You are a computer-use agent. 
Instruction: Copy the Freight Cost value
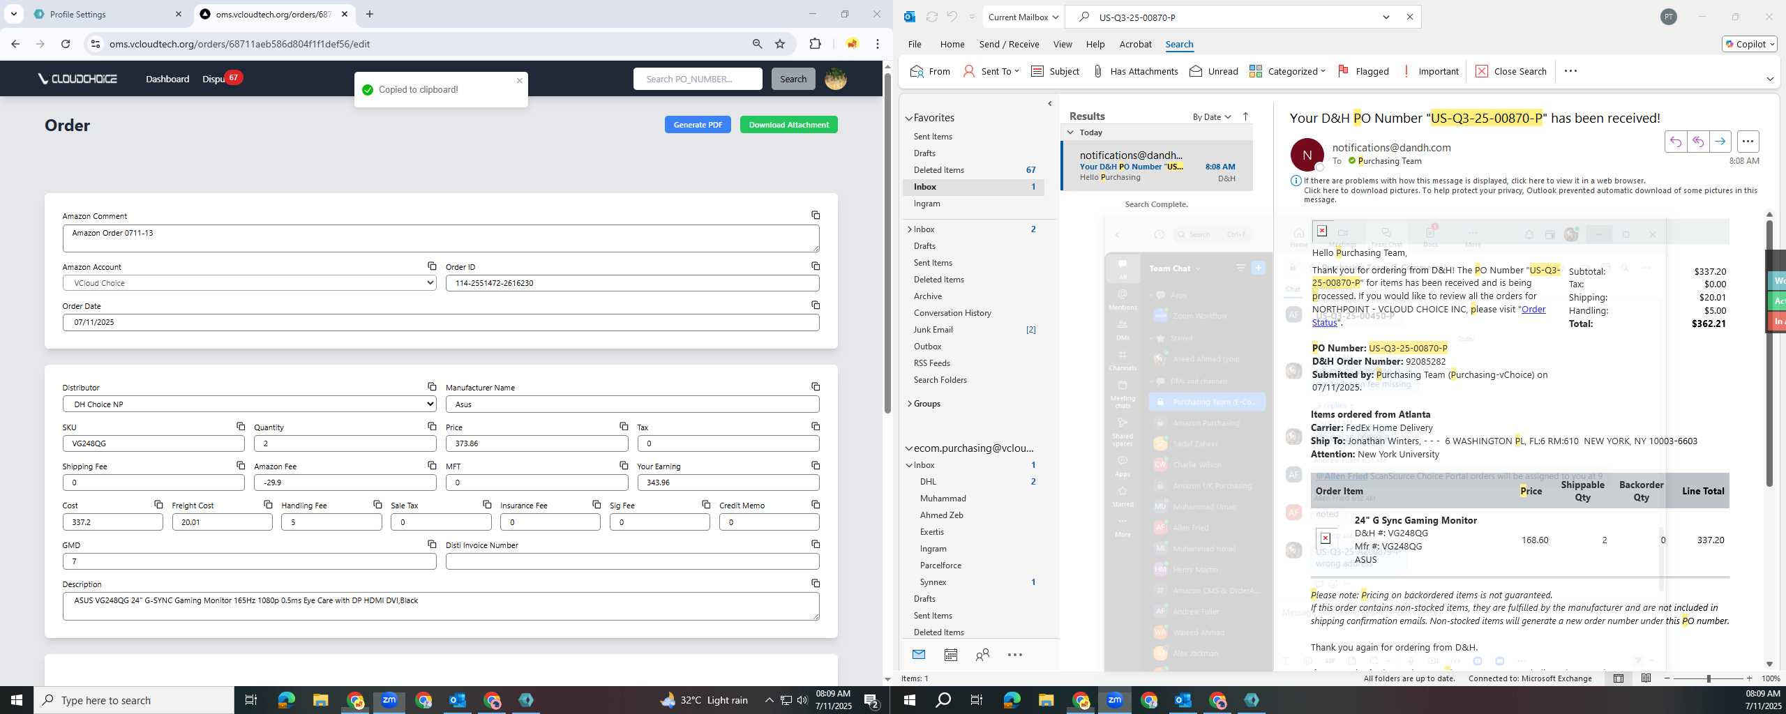[x=268, y=505]
